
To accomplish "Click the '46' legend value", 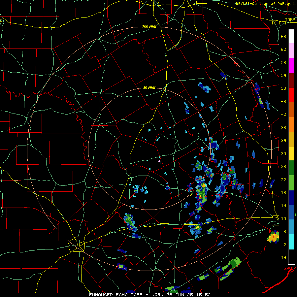I will [283, 102].
